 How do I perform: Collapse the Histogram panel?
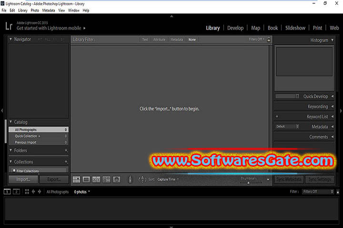[333, 40]
